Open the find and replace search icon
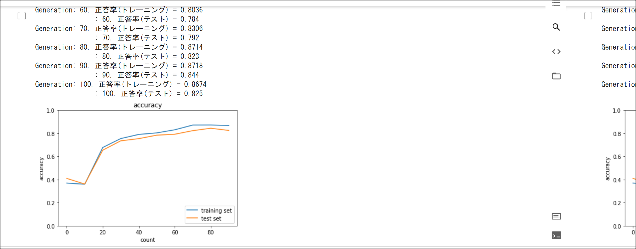This screenshot has width=636, height=249. (x=556, y=27)
